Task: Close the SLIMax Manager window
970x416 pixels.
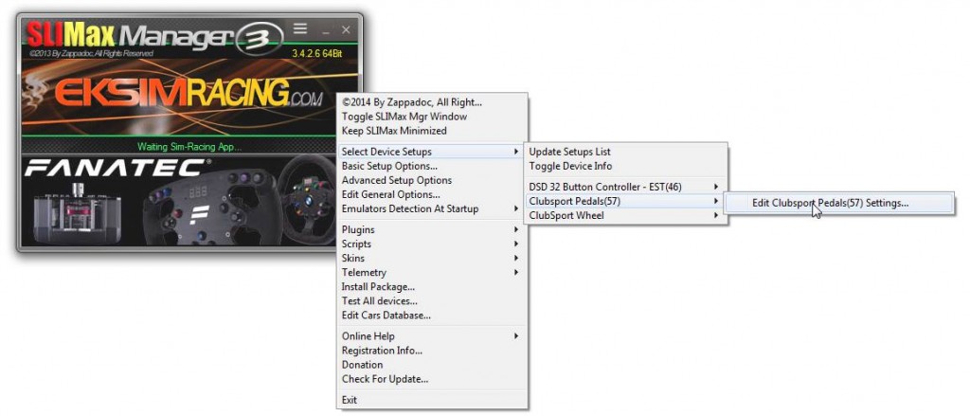Action: pos(346,29)
